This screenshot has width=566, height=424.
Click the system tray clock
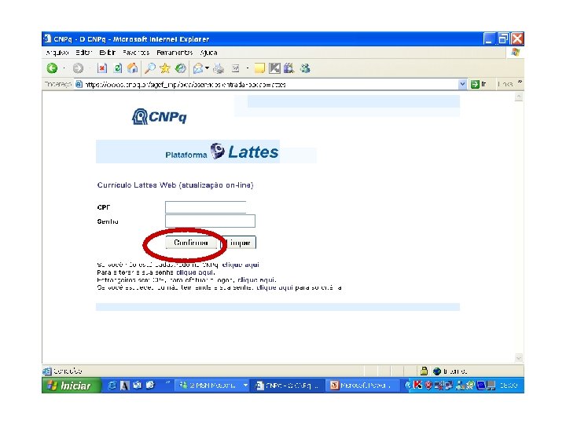pos(509,386)
